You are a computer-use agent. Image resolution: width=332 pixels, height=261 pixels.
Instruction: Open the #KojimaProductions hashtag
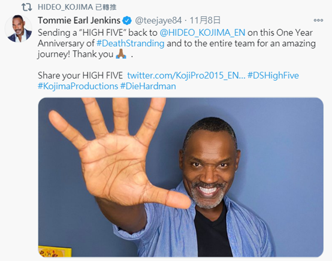(78, 86)
